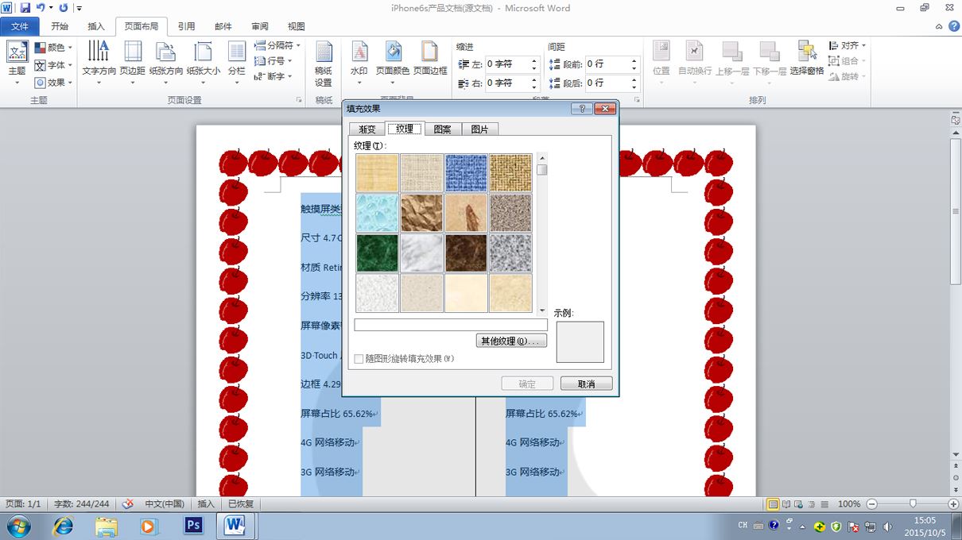Screen dimensions: 962x540
Task: Zoom out with the minus button
Action: pyautogui.click(x=871, y=504)
